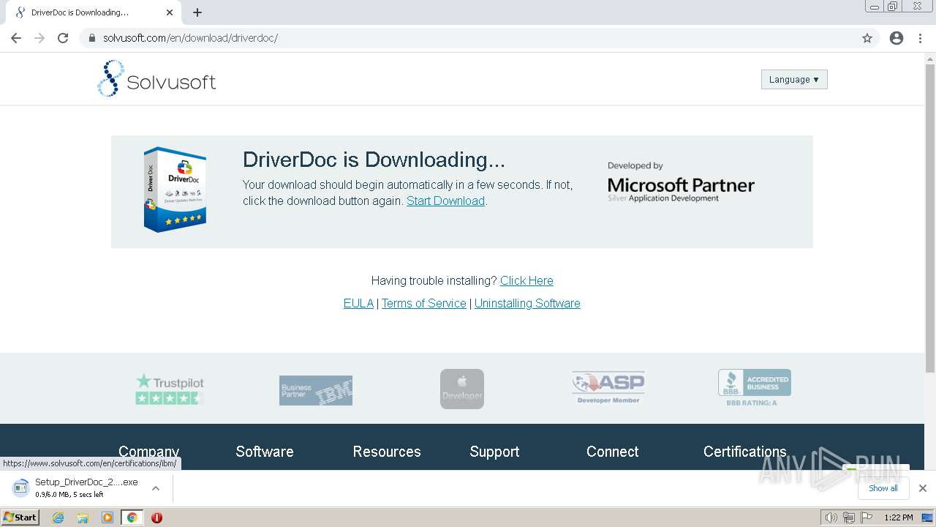Image resolution: width=936 pixels, height=527 pixels.
Task: Click the Apple Developer badge
Action: [x=462, y=389]
